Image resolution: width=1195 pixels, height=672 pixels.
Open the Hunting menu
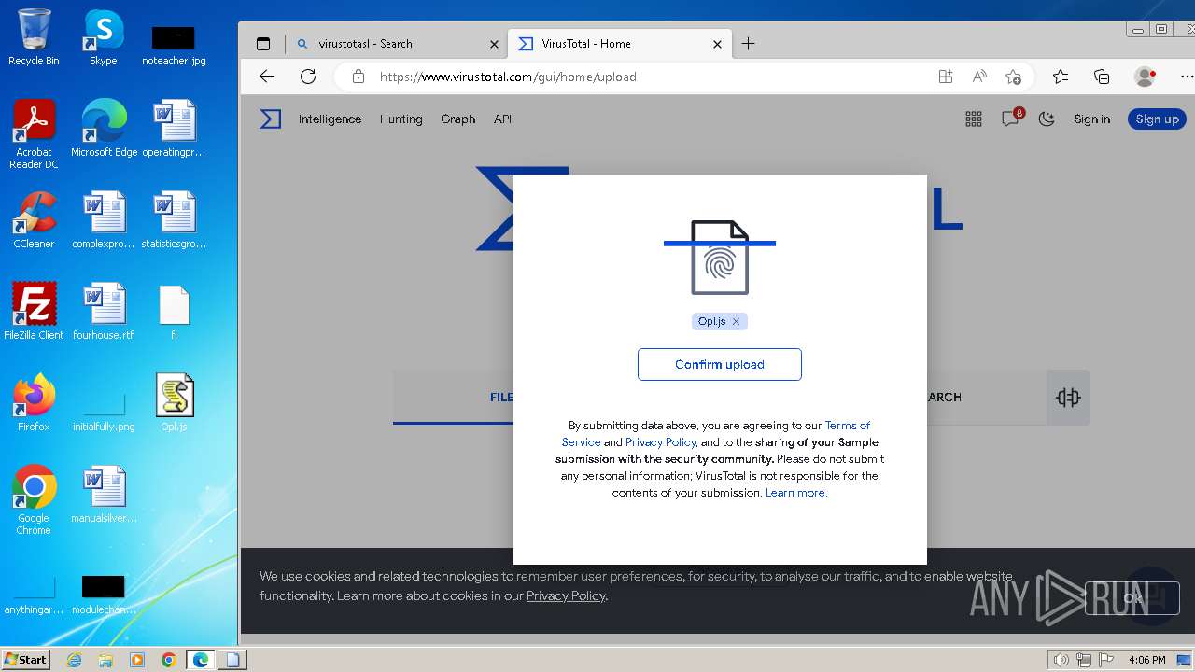tap(401, 119)
